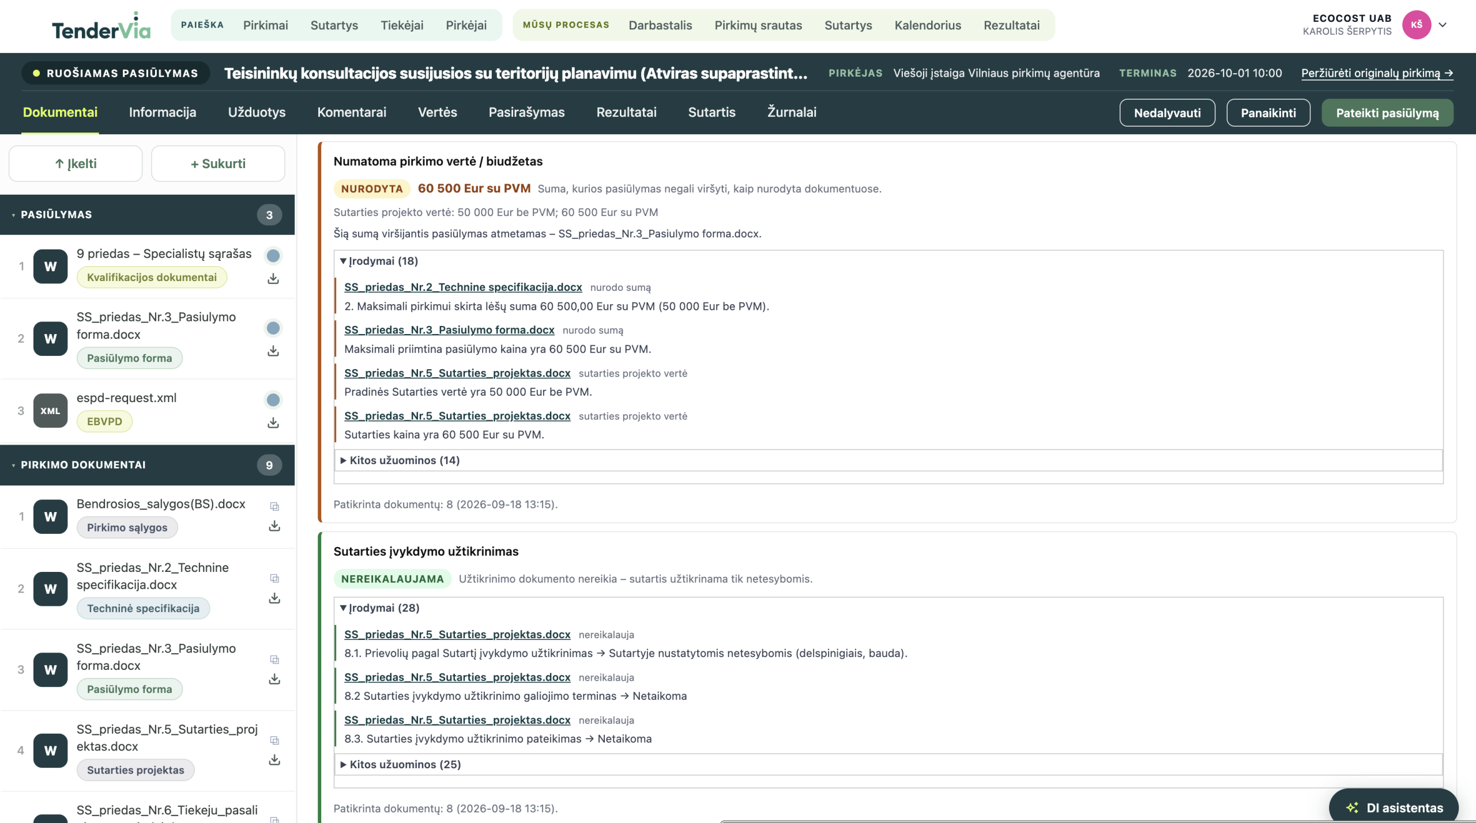Open the espd-request.xml file icon
Image resolution: width=1476 pixels, height=823 pixels.
click(x=50, y=411)
